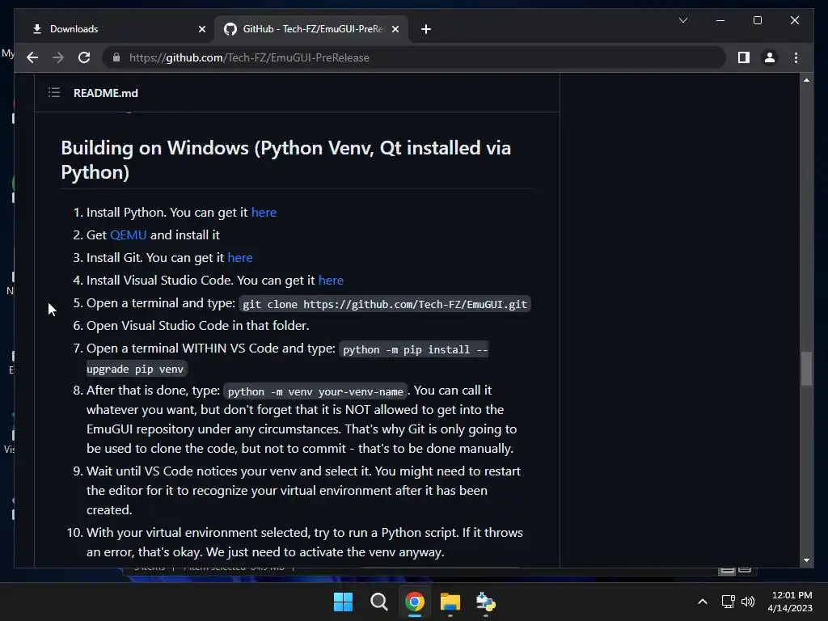
Task: Expand the tab search dropdown
Action: (682, 20)
